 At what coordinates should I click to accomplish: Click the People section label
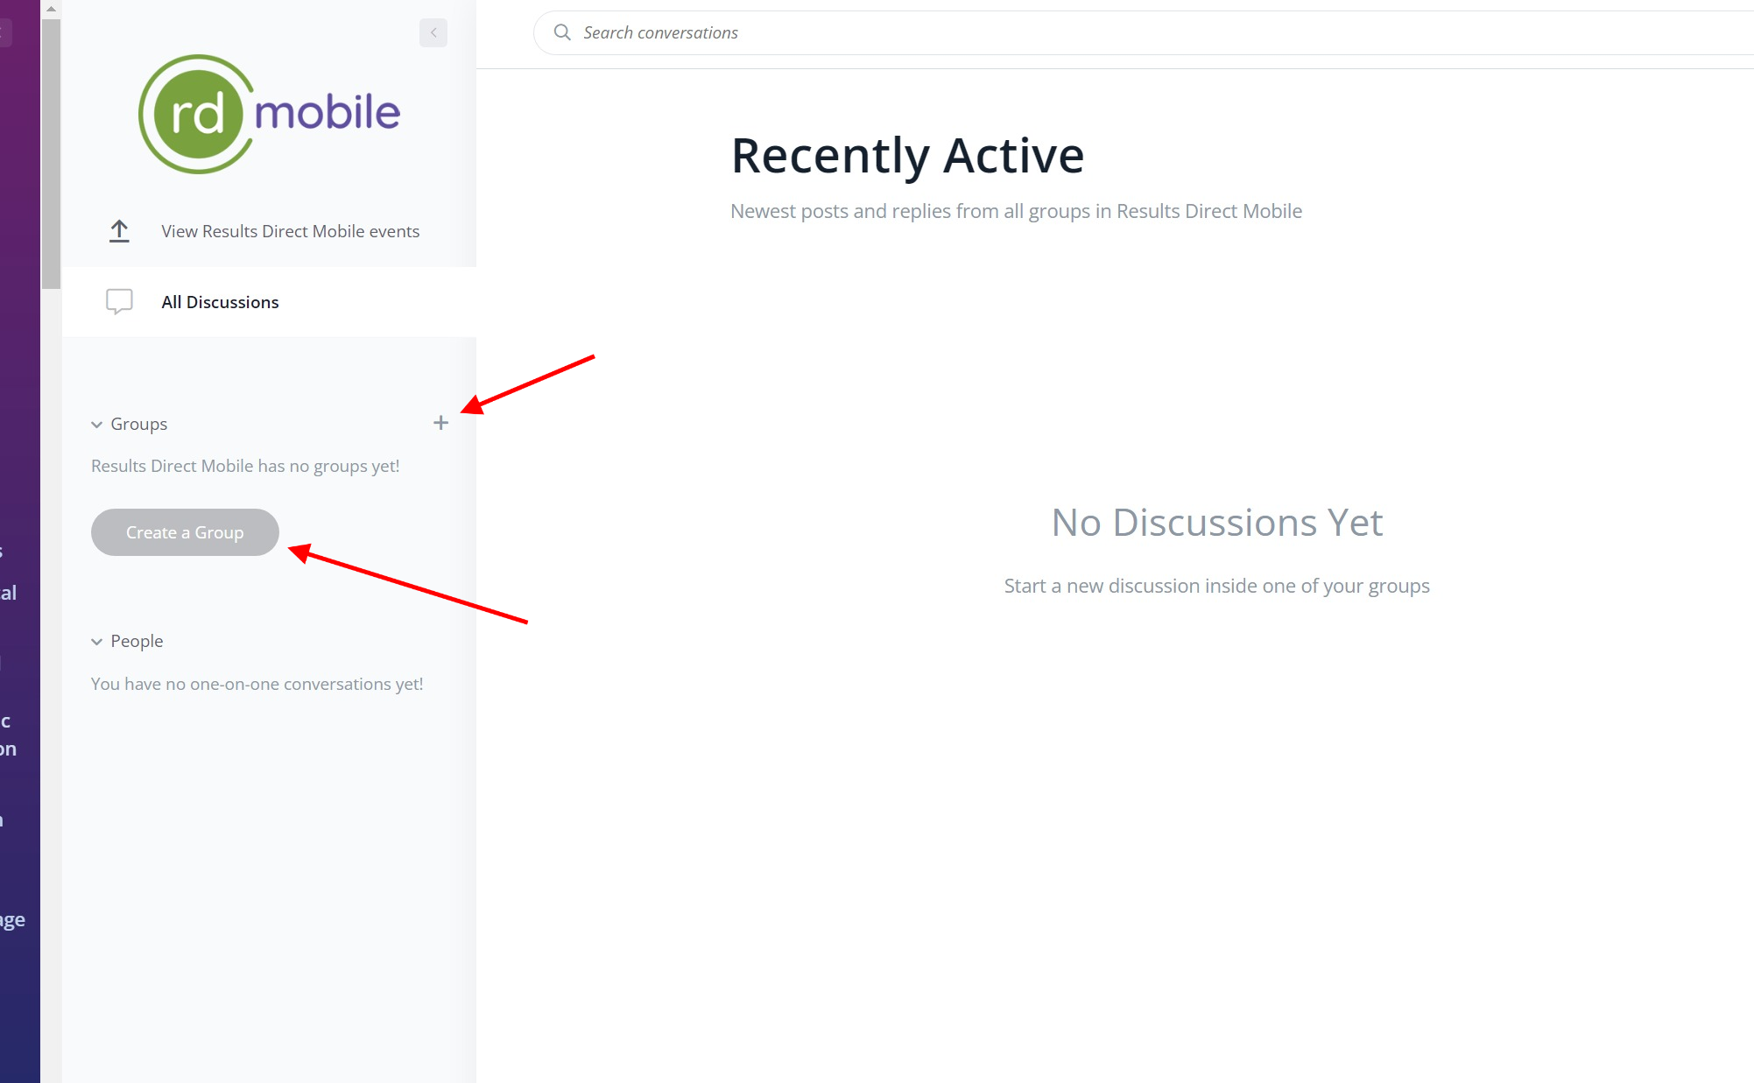[137, 641]
